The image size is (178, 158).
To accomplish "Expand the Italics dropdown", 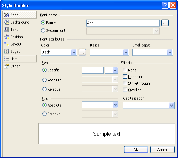I will (x=109, y=52).
